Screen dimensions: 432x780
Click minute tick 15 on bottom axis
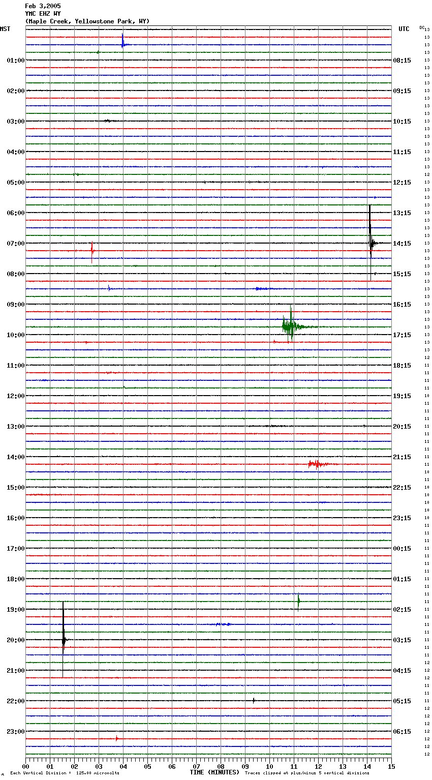[391, 766]
